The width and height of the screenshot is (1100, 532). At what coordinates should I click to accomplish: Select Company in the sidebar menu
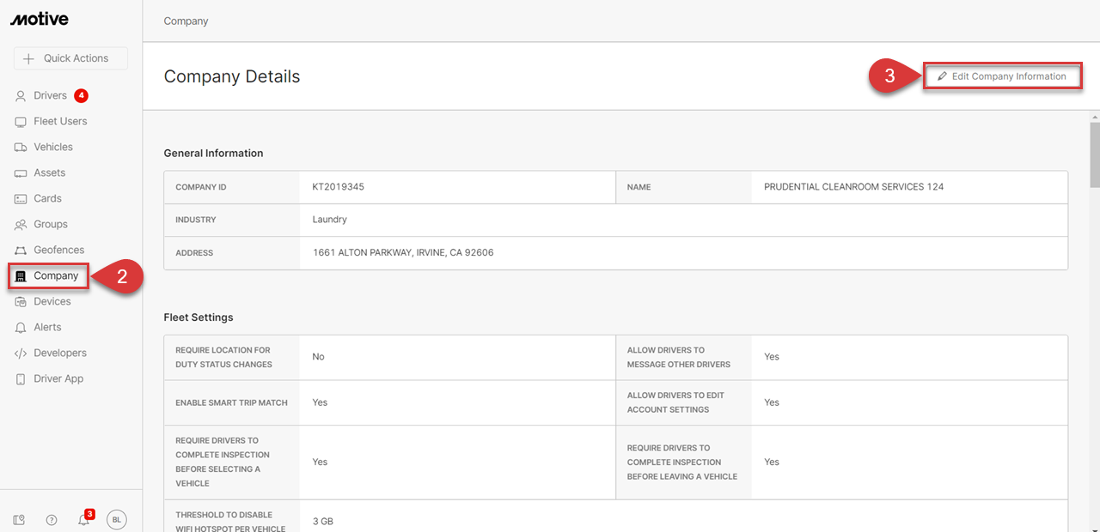click(56, 276)
